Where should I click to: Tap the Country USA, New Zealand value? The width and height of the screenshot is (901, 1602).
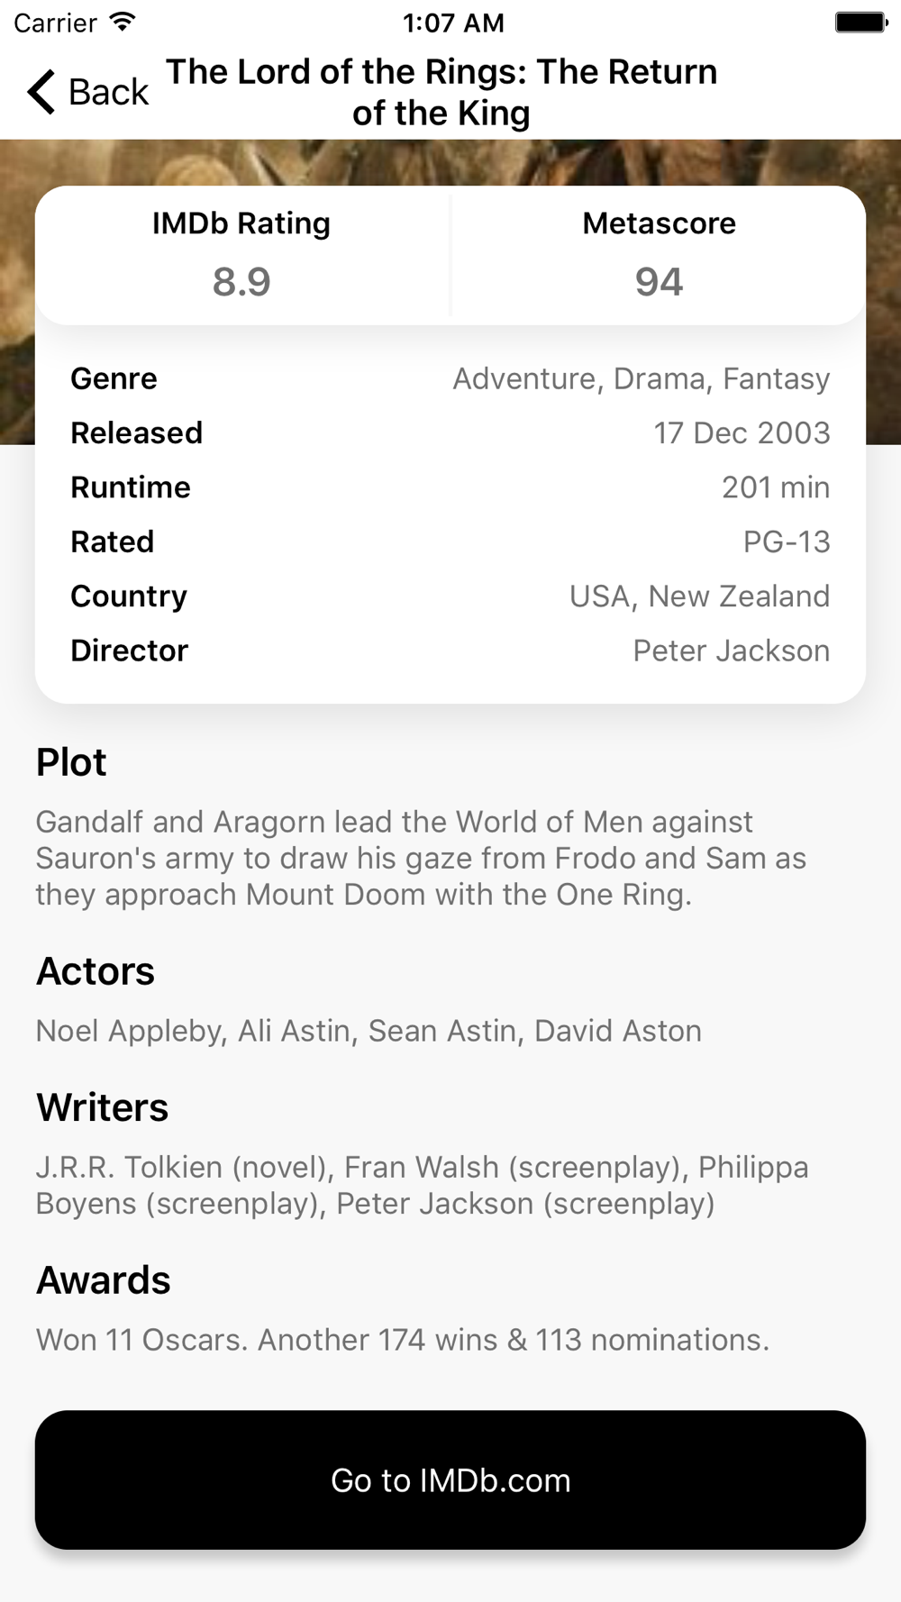coord(699,596)
